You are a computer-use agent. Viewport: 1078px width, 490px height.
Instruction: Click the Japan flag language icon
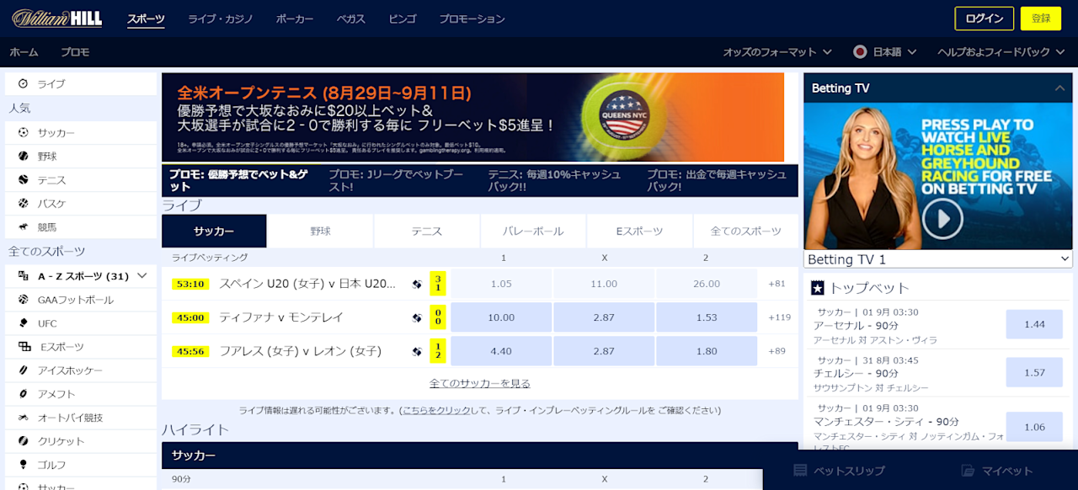860,52
